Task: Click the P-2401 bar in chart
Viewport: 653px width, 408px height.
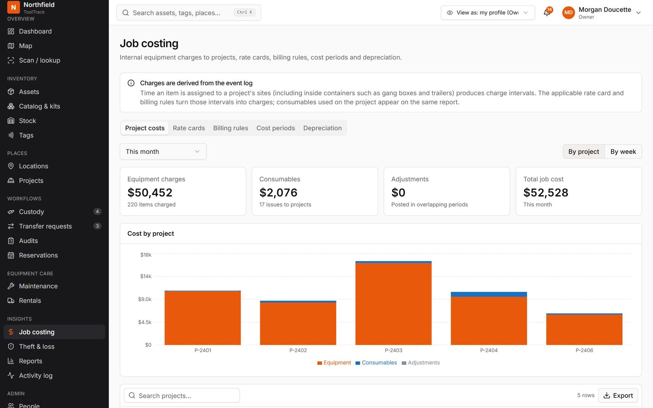Action: coord(202,318)
